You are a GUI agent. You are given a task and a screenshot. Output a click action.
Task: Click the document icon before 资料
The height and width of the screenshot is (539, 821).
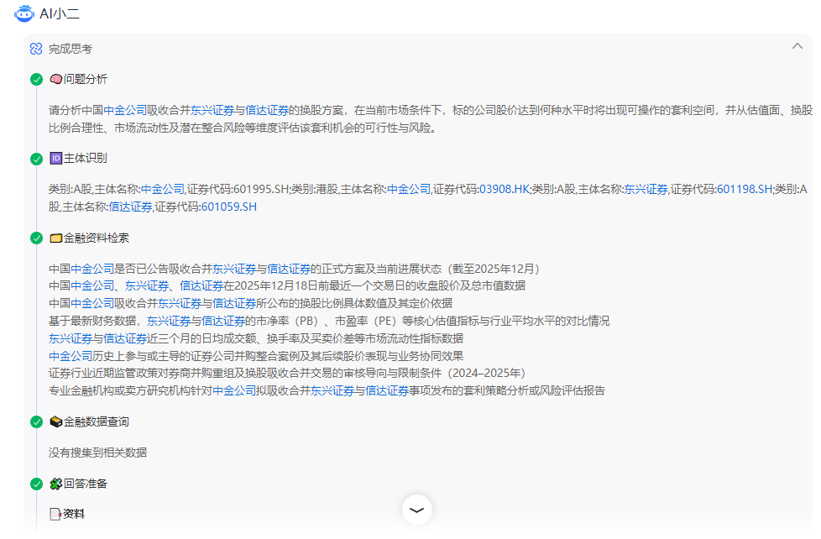click(x=55, y=515)
